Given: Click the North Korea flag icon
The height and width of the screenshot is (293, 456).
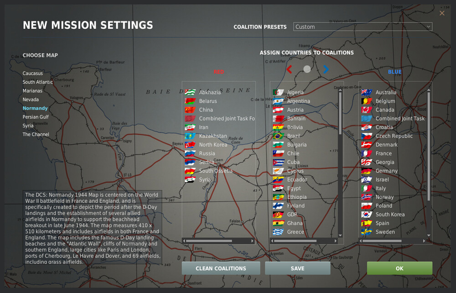Looking at the screenshot, I should (190, 145).
